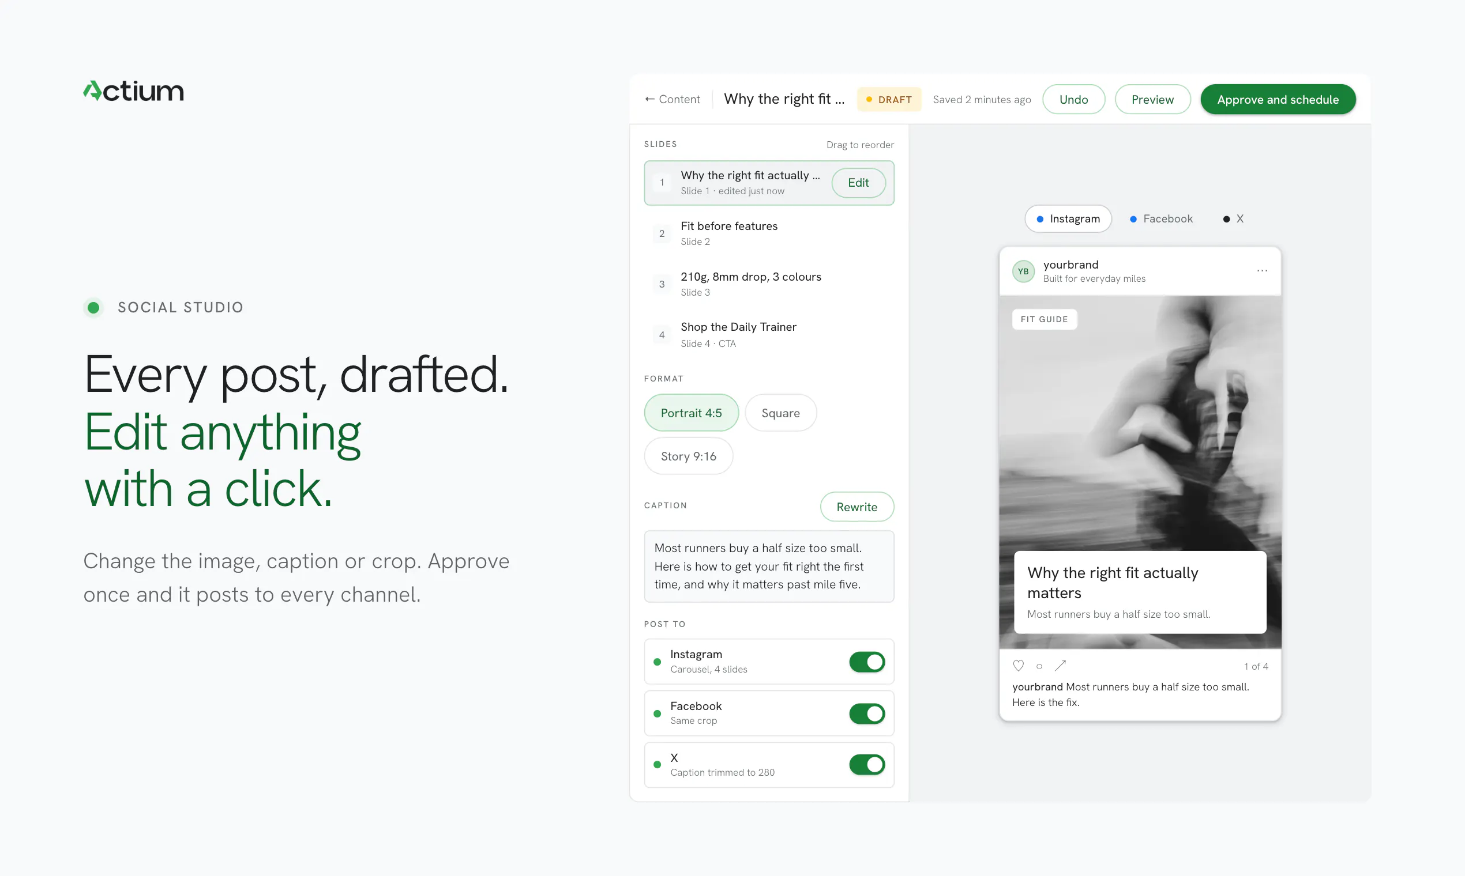Select slide 3 210g, 8mm drop

768,284
